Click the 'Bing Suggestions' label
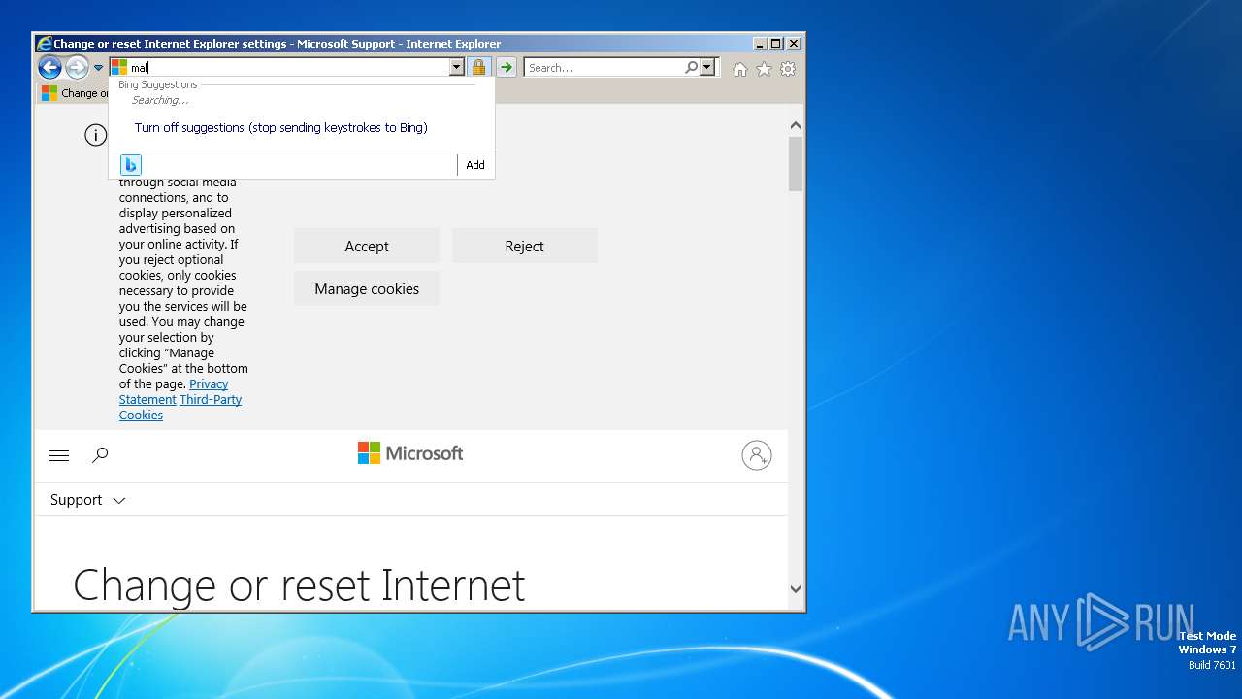Image resolution: width=1242 pixels, height=699 pixels. tap(157, 84)
